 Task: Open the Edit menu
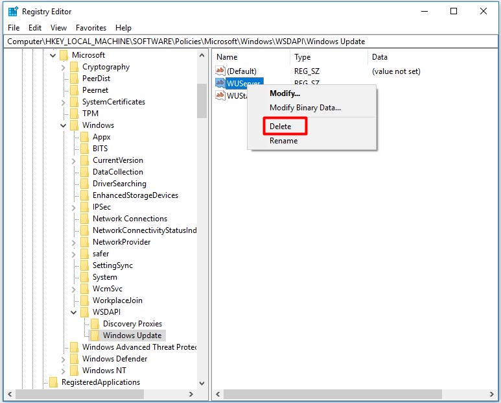point(35,28)
